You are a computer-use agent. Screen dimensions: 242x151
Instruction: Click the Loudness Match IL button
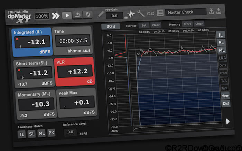pyautogui.click(x=22, y=134)
